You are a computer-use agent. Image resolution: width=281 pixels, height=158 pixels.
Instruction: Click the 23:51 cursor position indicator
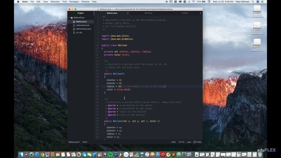point(85,142)
